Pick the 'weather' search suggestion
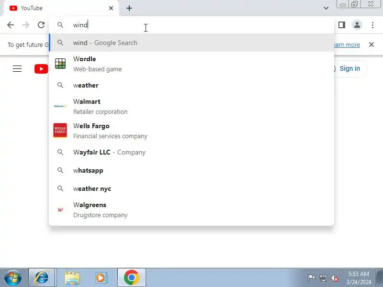 point(191,85)
